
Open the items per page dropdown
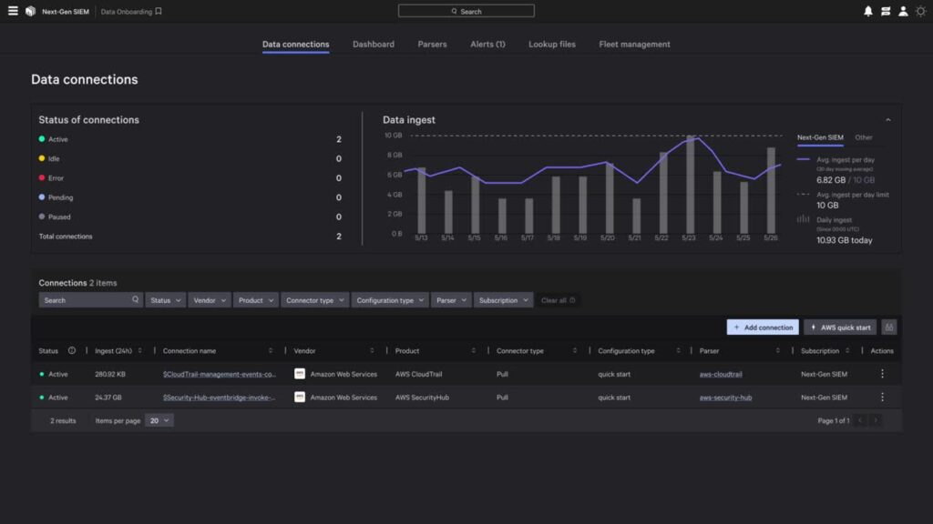click(x=159, y=419)
